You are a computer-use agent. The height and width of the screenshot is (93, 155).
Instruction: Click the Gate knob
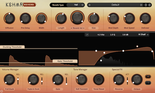click(x=58, y=80)
